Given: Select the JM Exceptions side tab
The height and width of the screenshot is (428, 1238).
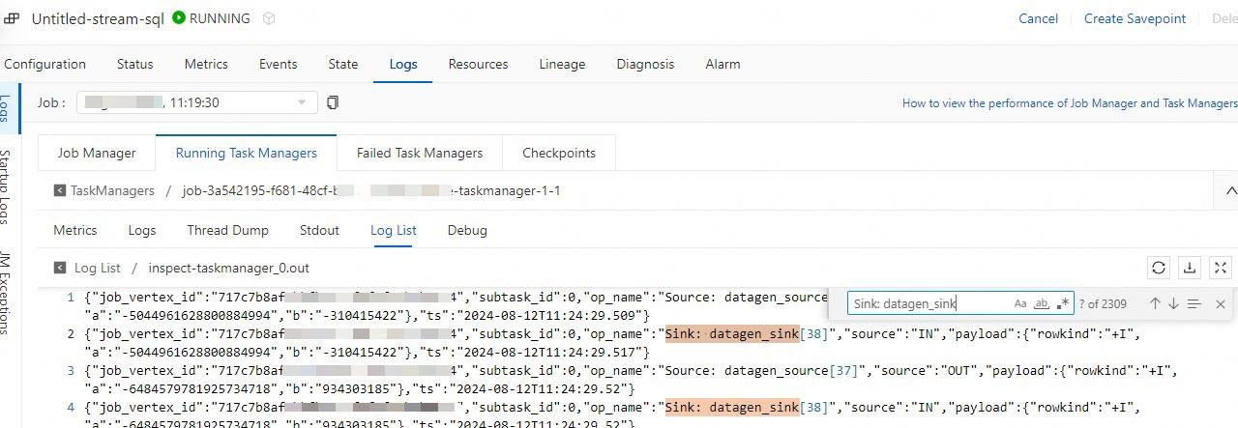Looking at the screenshot, I should [6, 294].
